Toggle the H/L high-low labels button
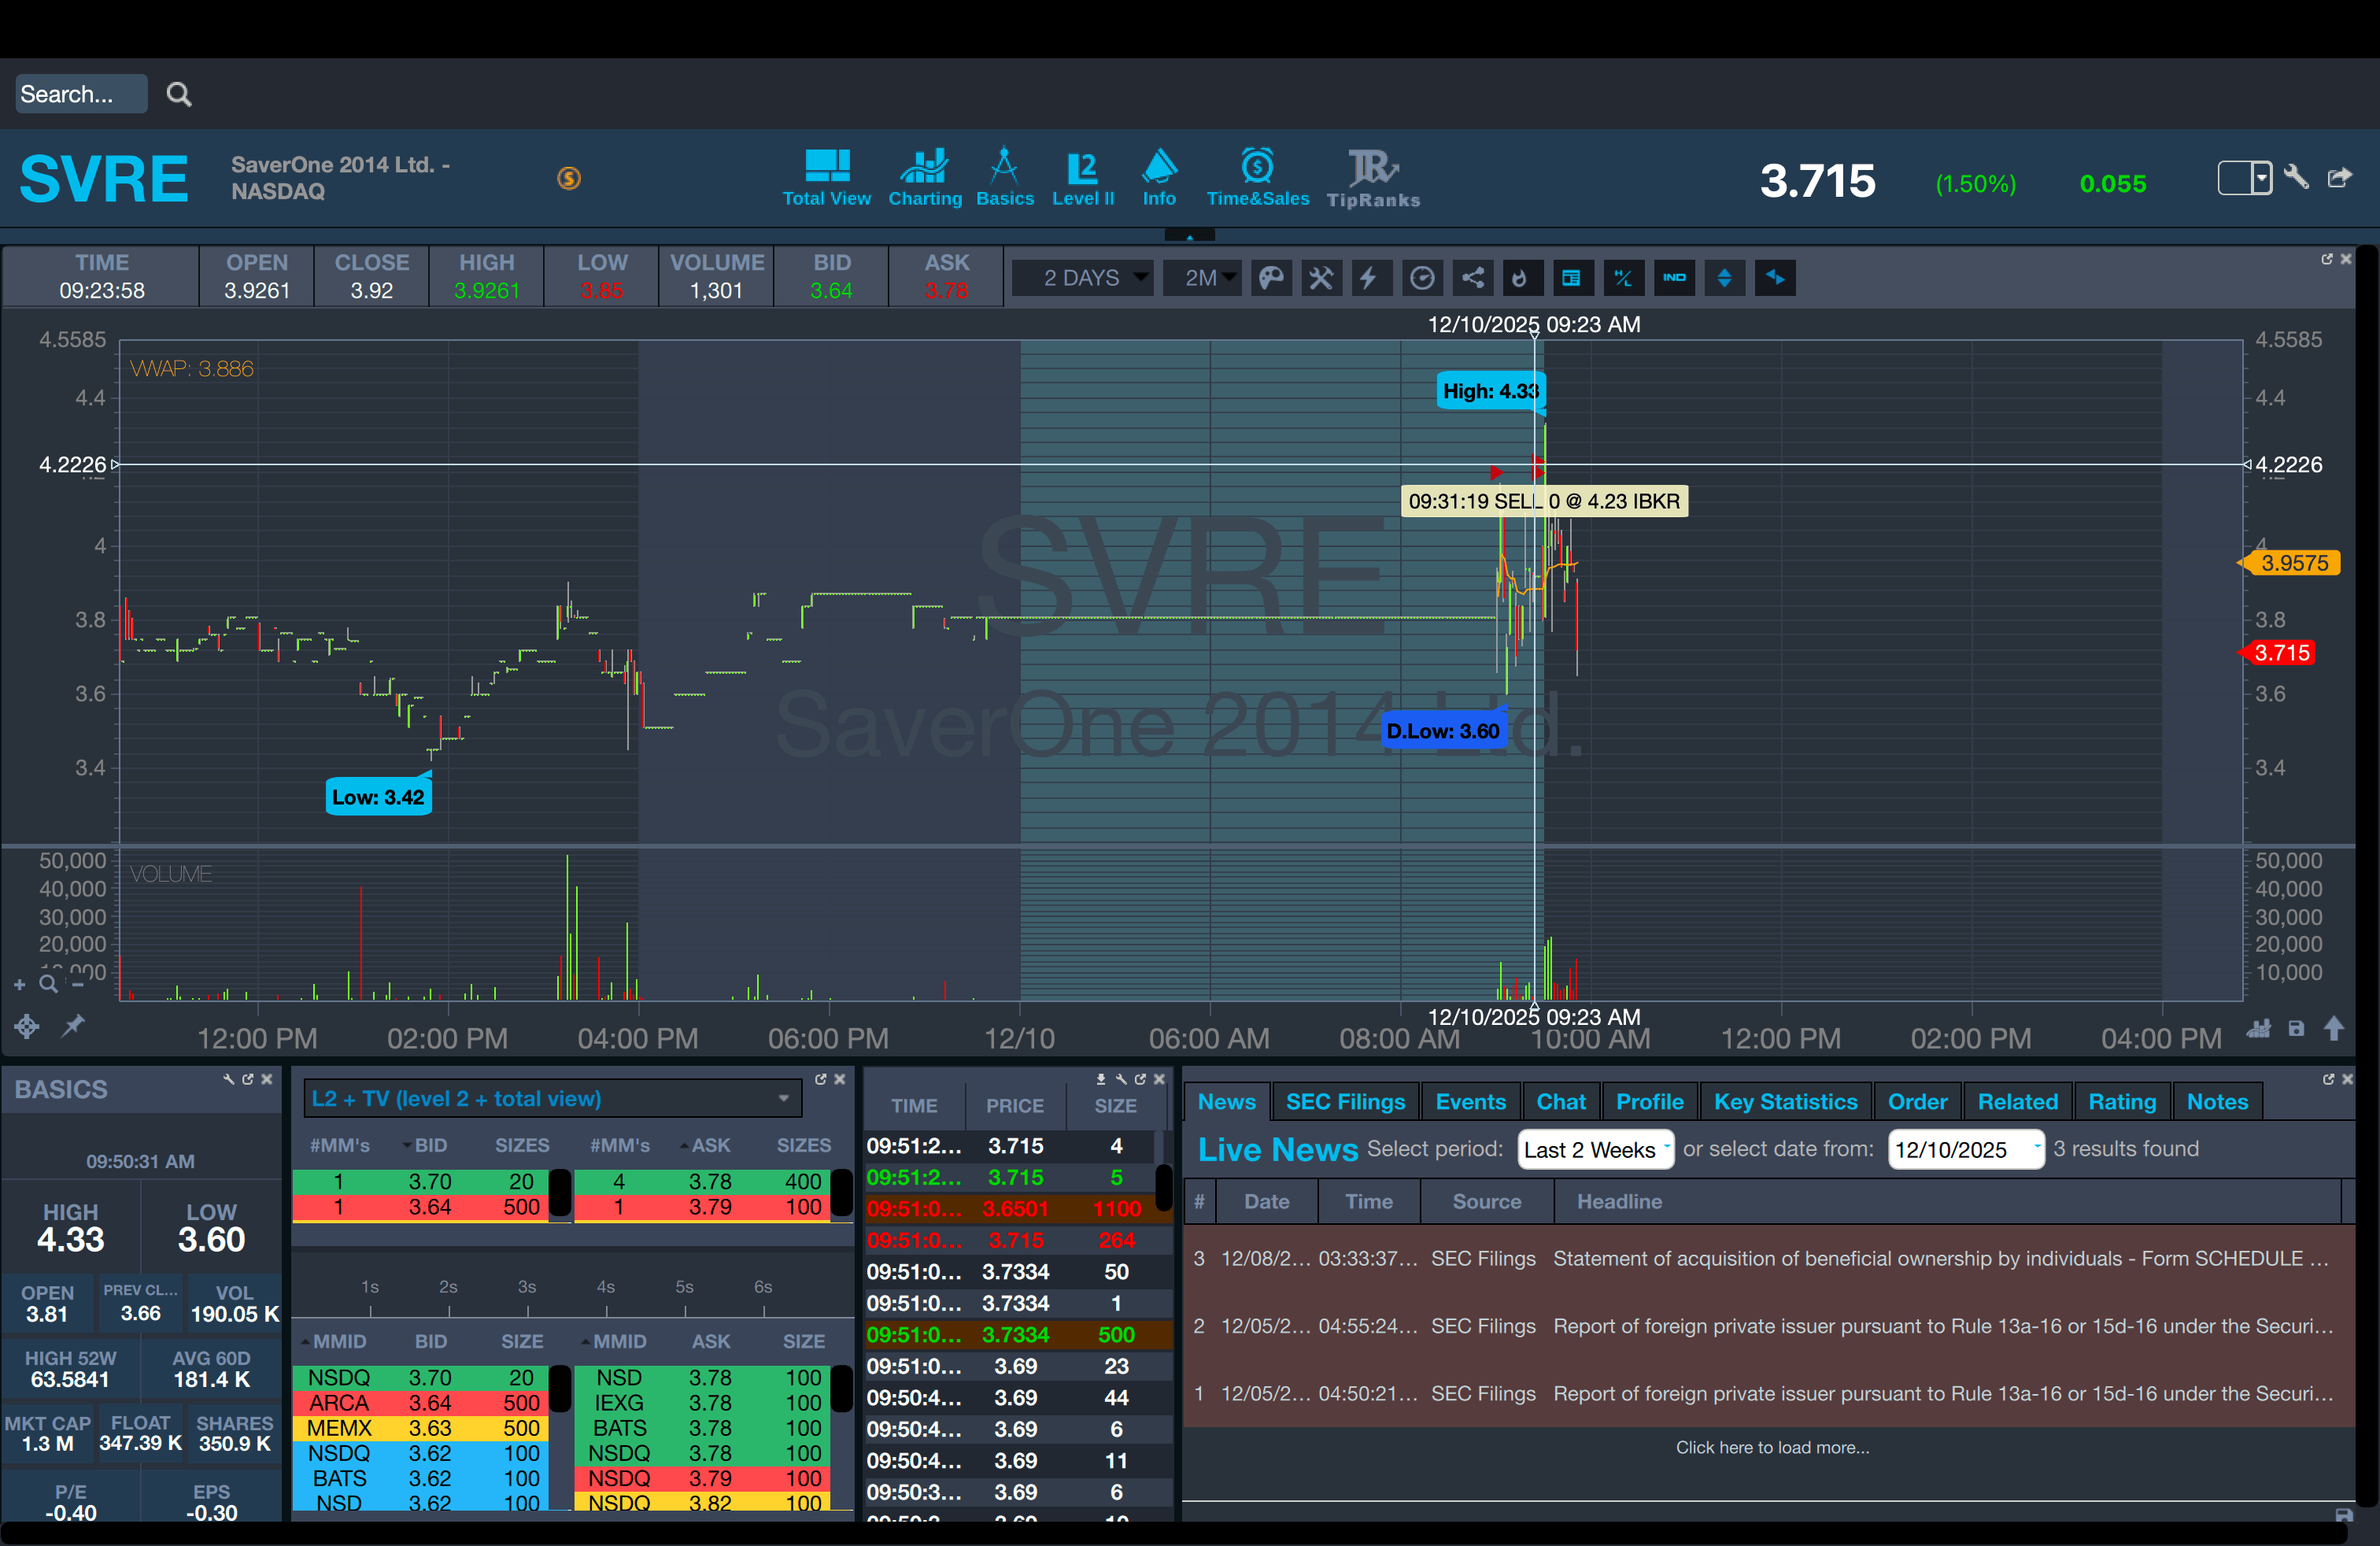Viewport: 2380px width, 1546px height. tap(1623, 278)
